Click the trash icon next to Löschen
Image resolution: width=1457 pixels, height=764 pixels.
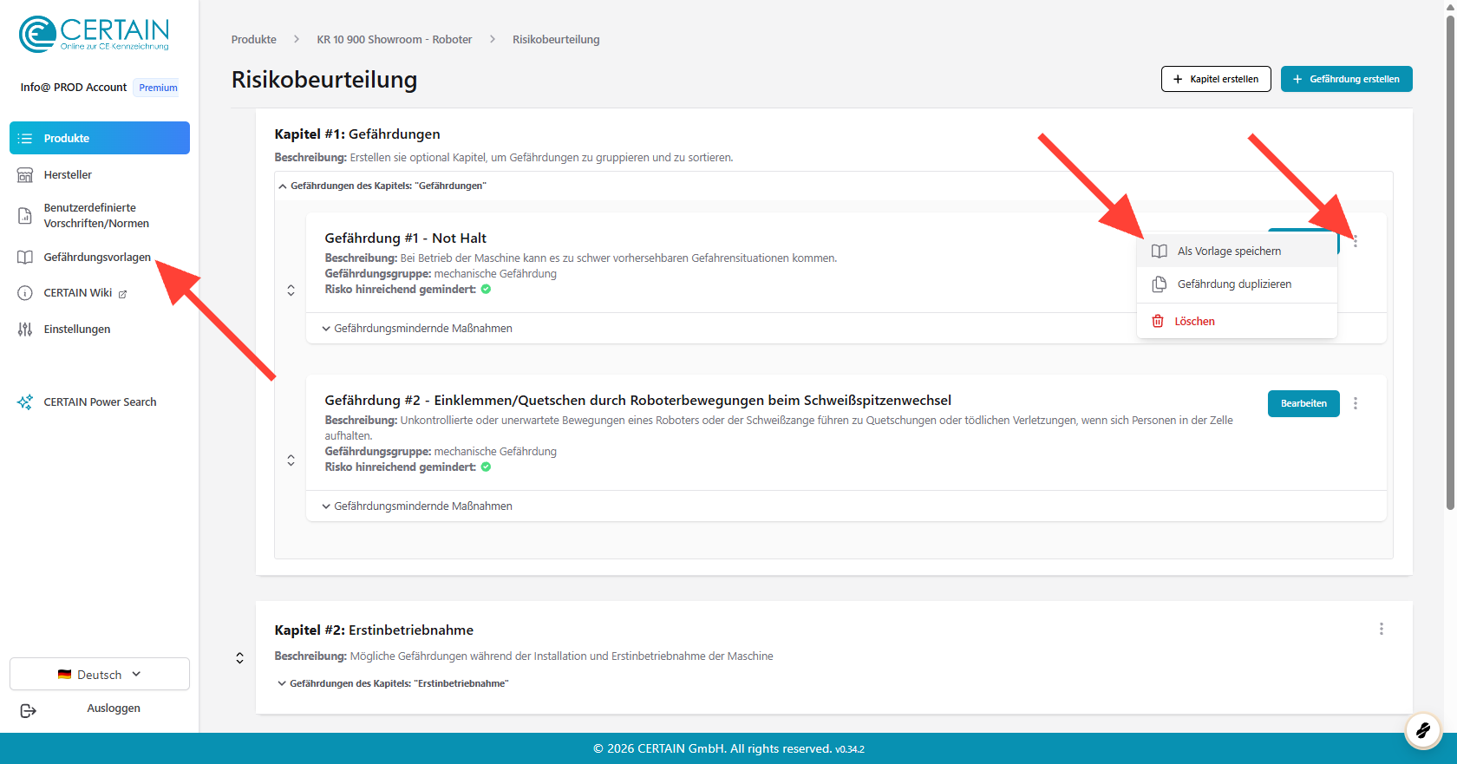(1157, 321)
